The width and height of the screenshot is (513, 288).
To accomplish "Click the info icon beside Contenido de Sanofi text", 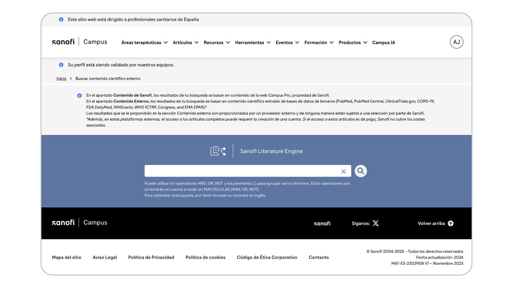I will click(x=79, y=95).
